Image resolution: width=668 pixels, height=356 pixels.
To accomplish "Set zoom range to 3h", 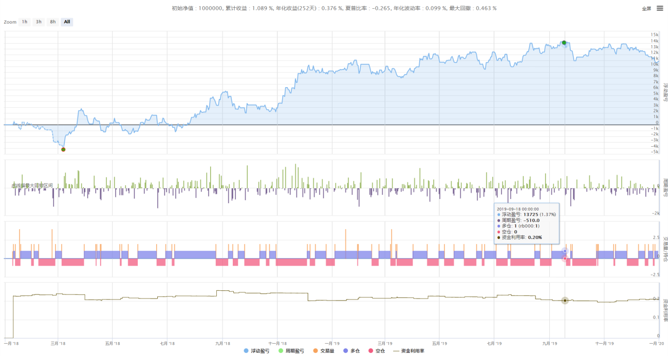I will coord(39,22).
